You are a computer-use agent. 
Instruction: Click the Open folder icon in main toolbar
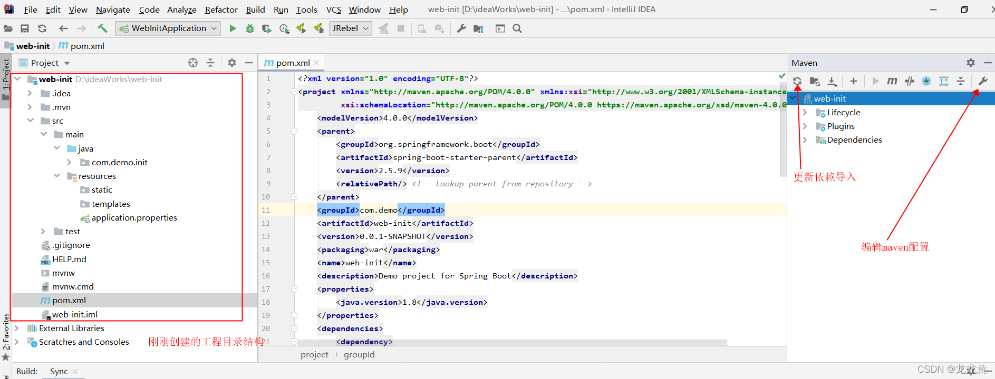[x=8, y=28]
